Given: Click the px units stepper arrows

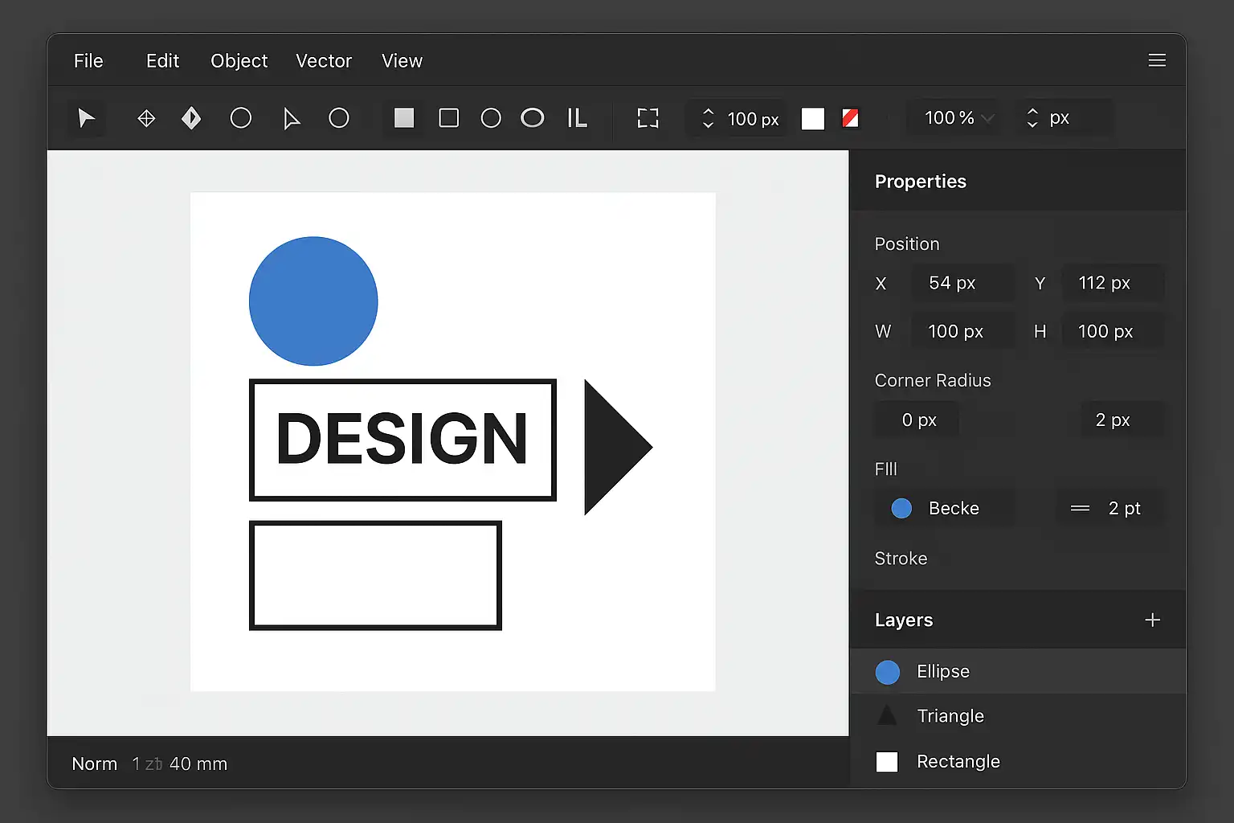Looking at the screenshot, I should pyautogui.click(x=1033, y=118).
